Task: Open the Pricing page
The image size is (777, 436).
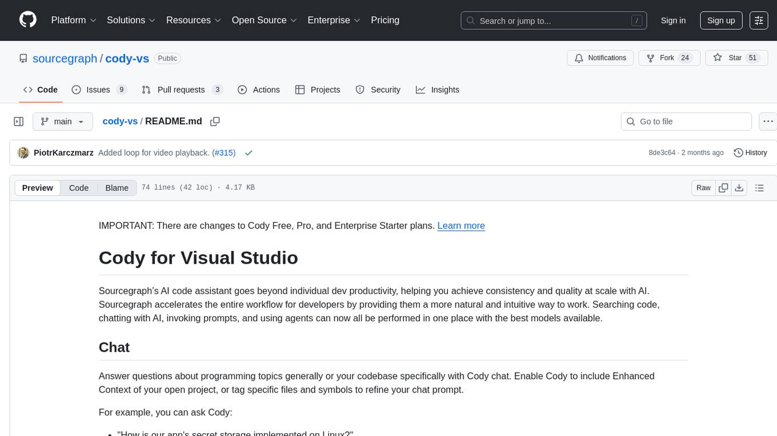Action: pos(385,20)
